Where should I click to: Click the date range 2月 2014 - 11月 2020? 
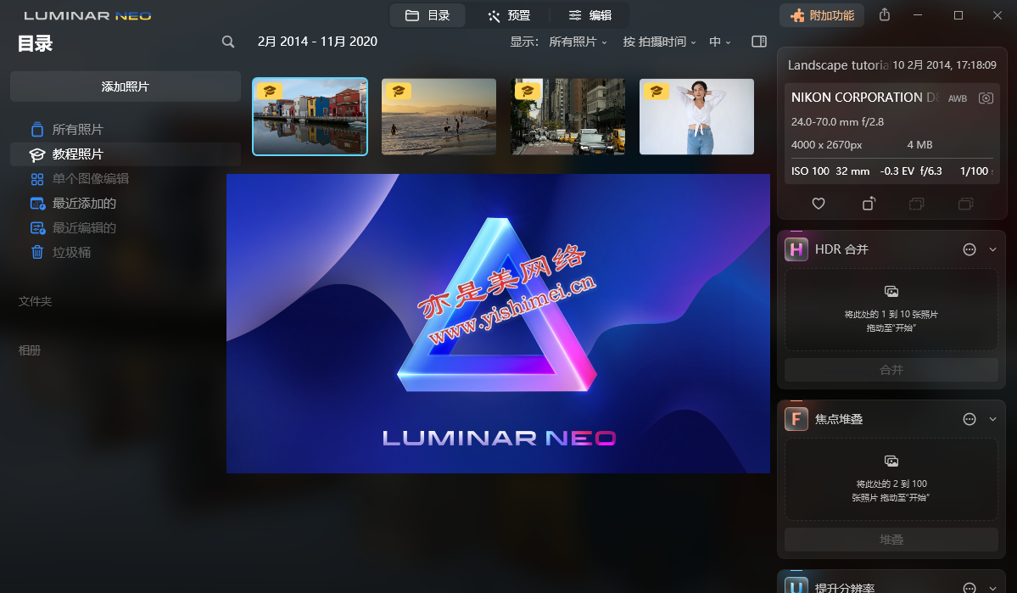(x=317, y=42)
